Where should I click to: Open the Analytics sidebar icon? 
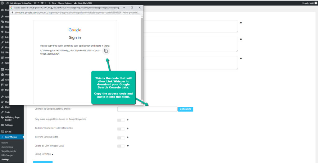(x=2, y=80)
